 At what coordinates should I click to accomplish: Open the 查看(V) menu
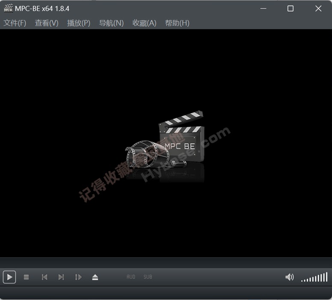pyautogui.click(x=47, y=23)
